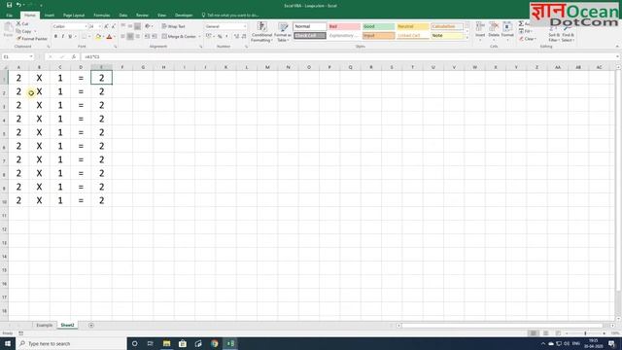Switch to the Page Layout tab
This screenshot has height=350, width=622.
[74, 16]
